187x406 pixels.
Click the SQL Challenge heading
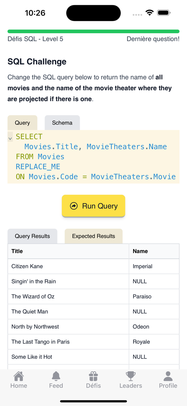pos(37,61)
